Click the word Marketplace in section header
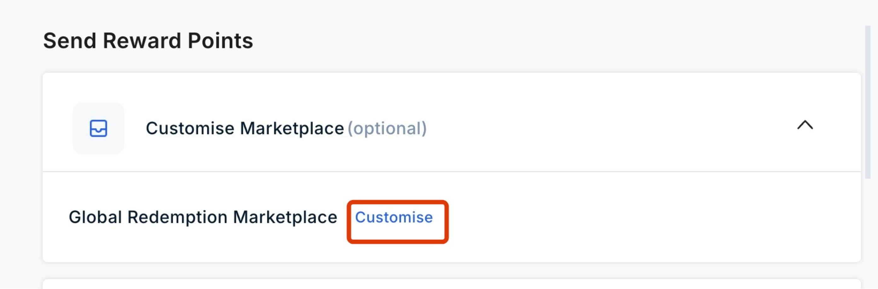Viewport: 878px width, 289px height. [292, 128]
